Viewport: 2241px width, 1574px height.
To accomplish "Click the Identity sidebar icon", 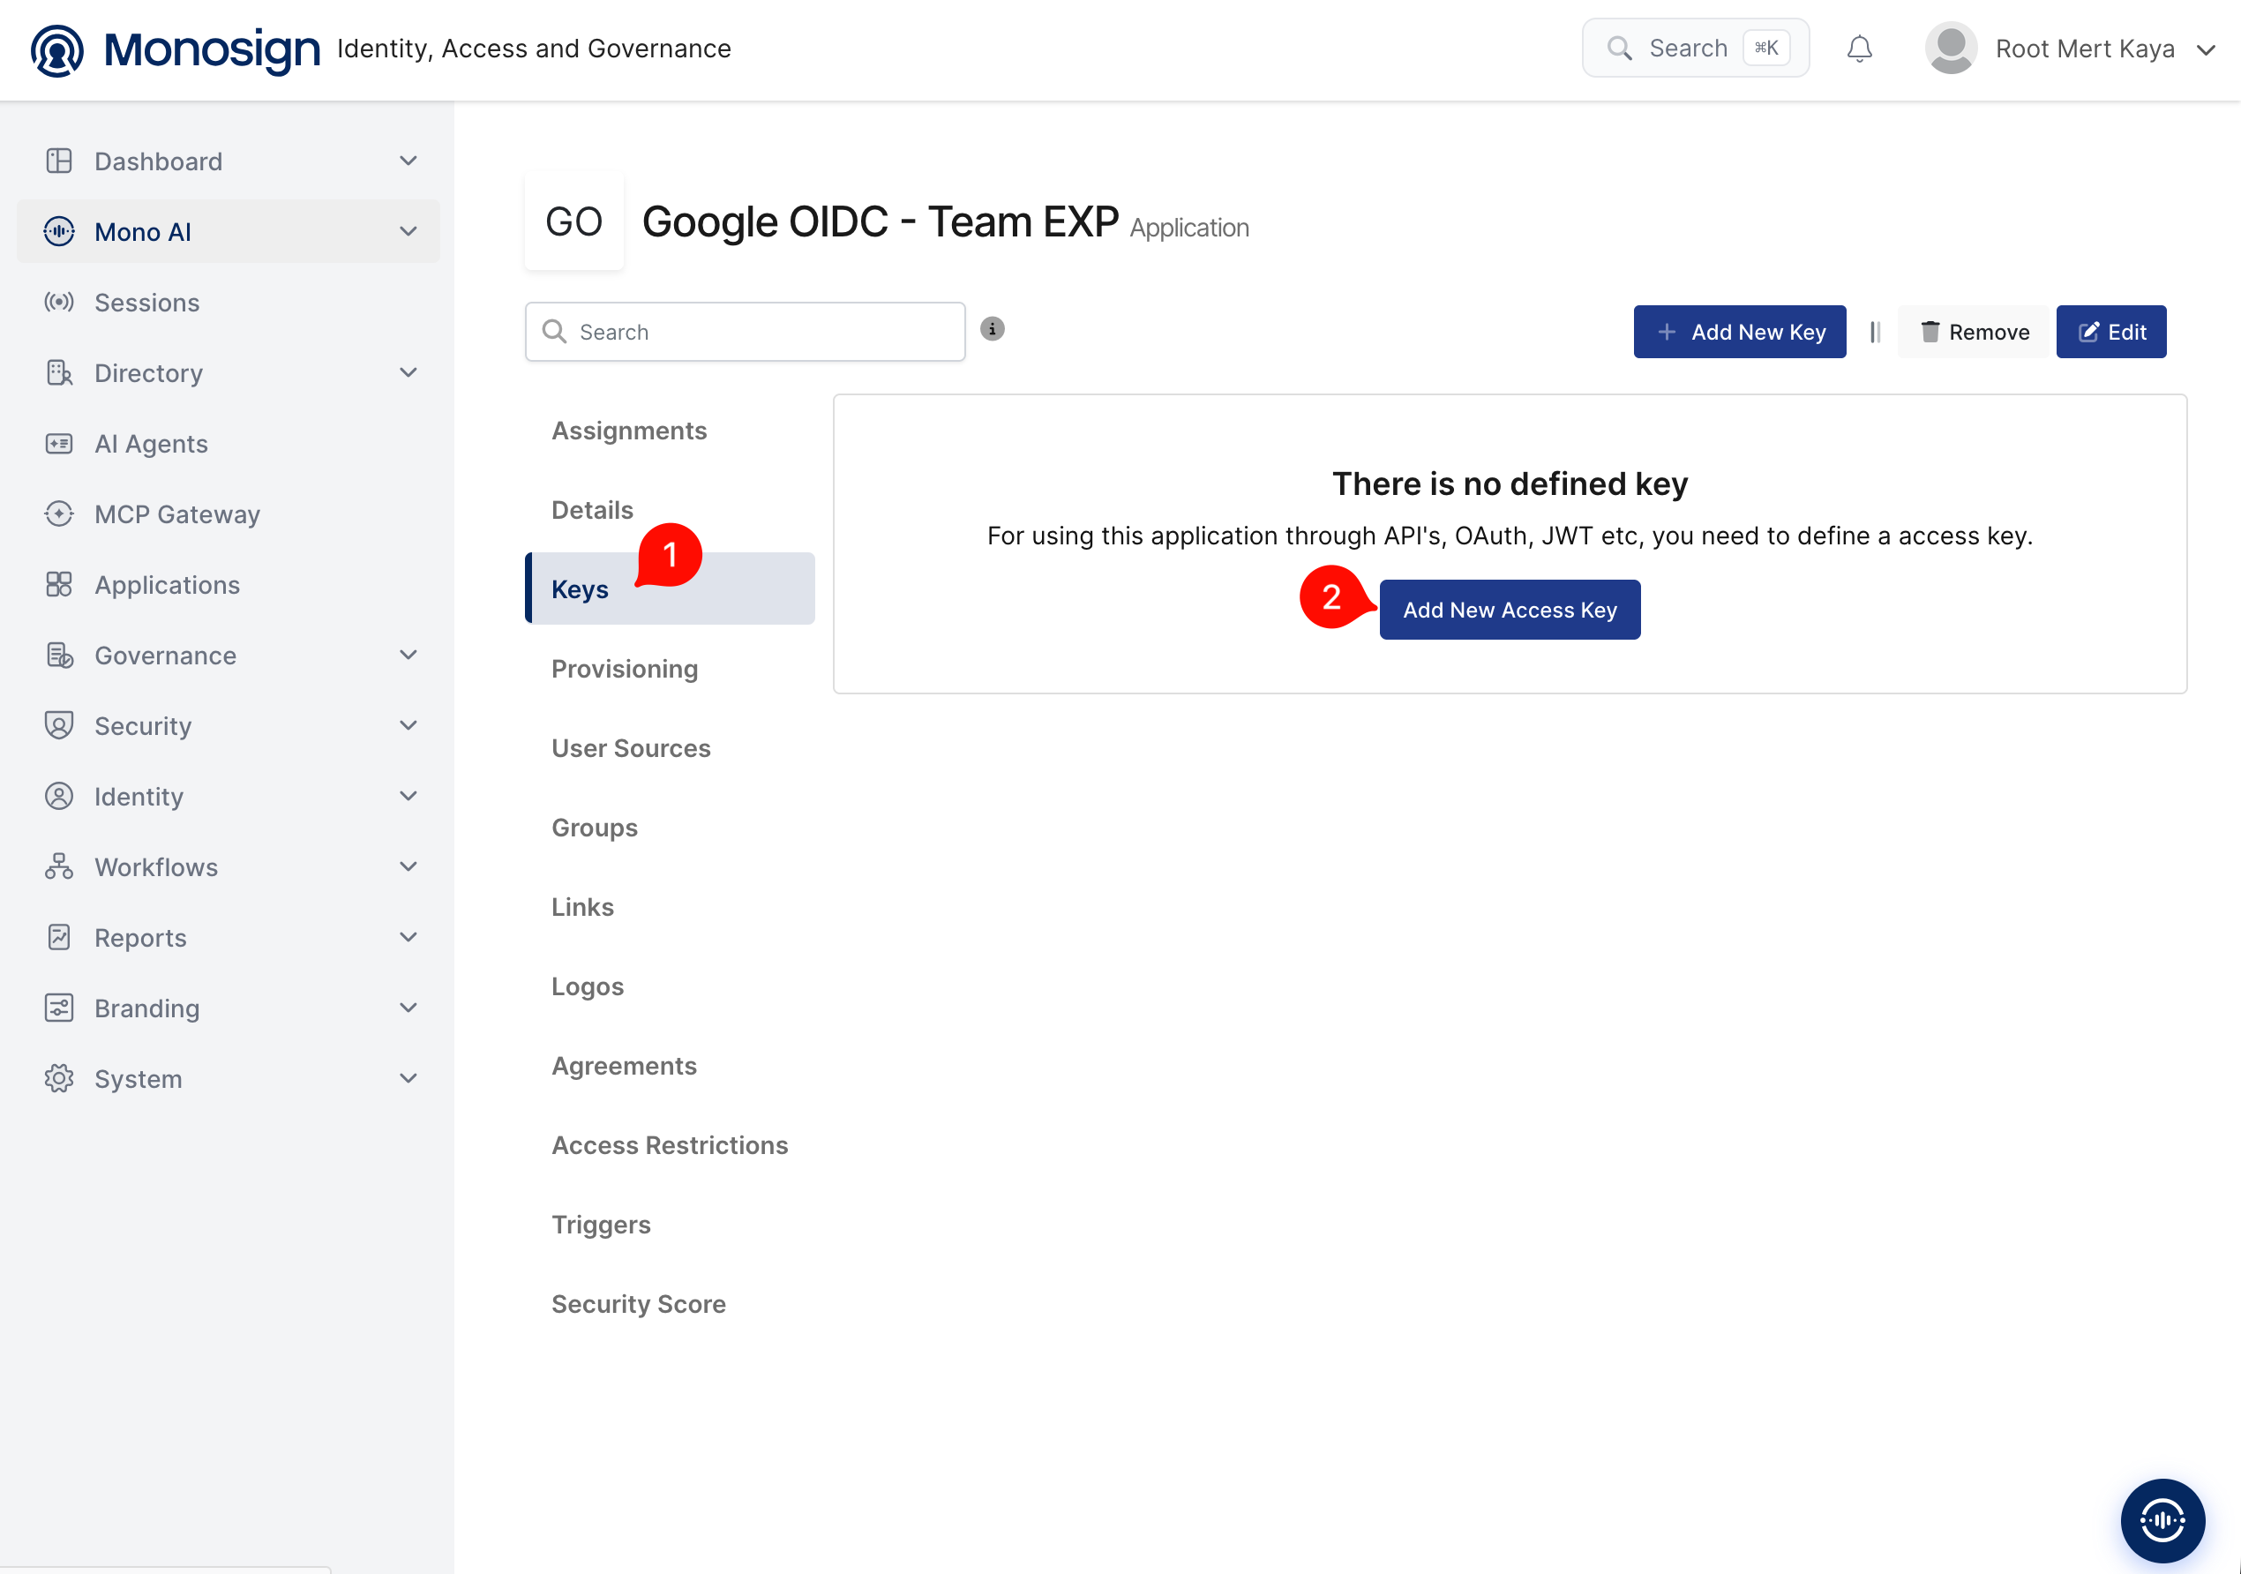I will (x=58, y=797).
